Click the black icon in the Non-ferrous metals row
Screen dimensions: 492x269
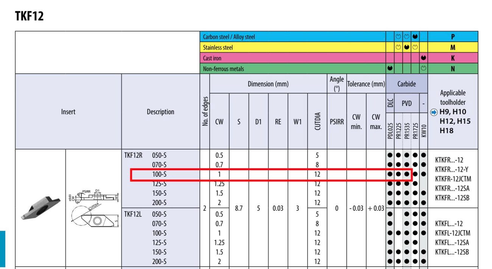[x=390, y=69]
